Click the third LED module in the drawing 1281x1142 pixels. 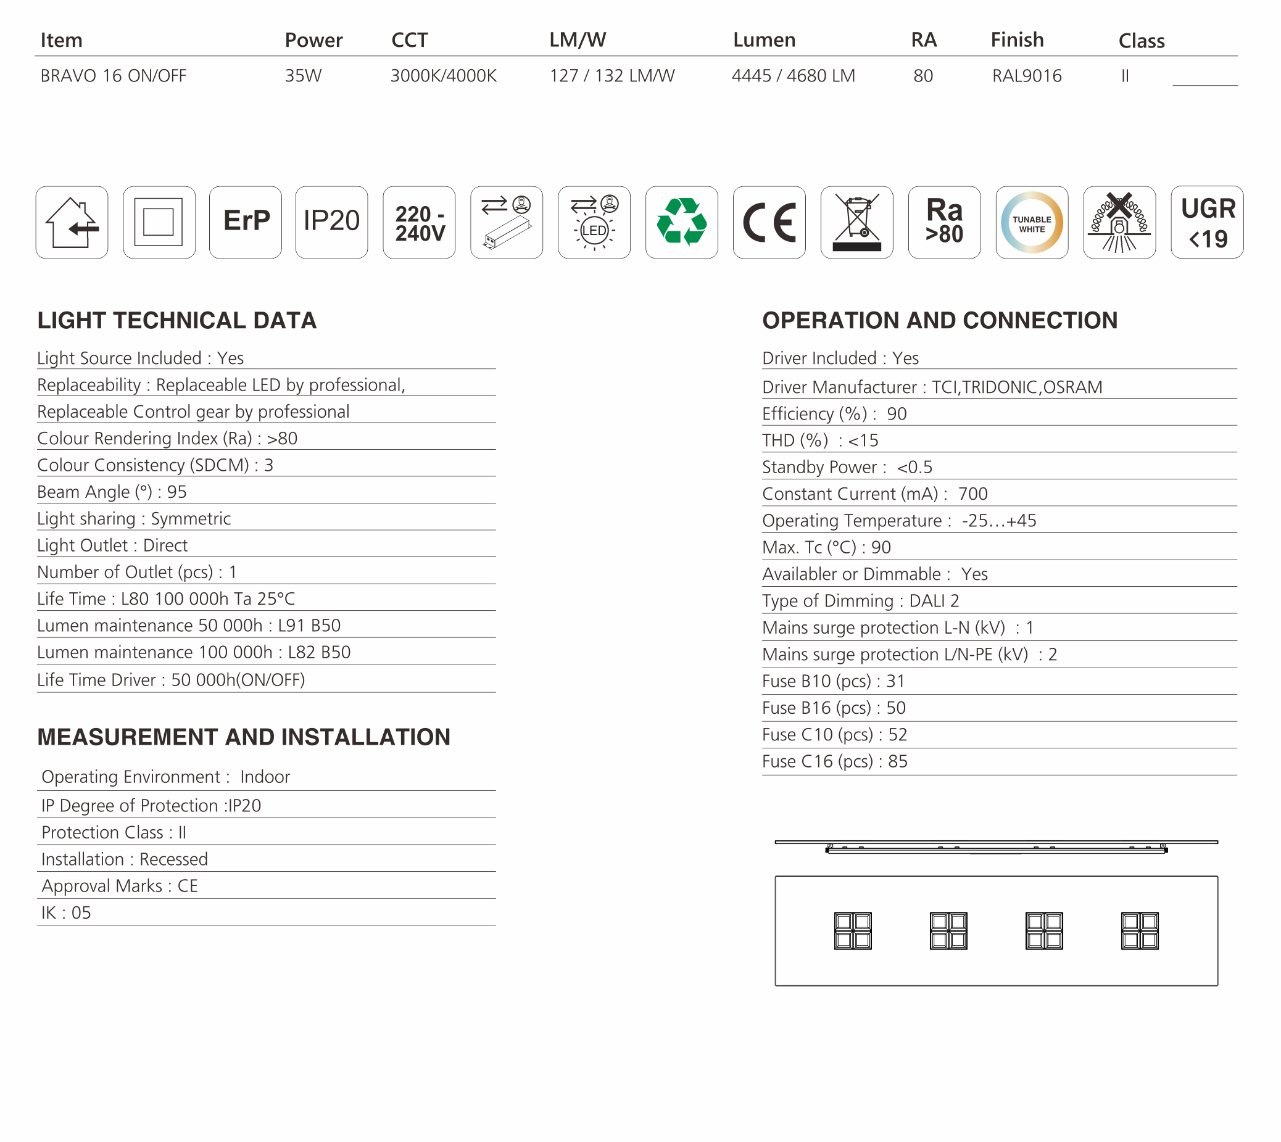point(1044,930)
